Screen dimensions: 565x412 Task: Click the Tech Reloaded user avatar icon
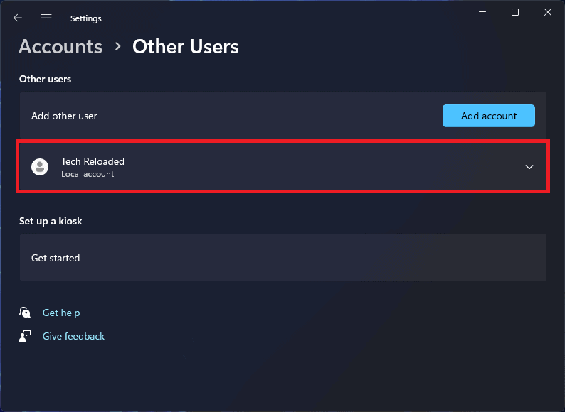40,167
